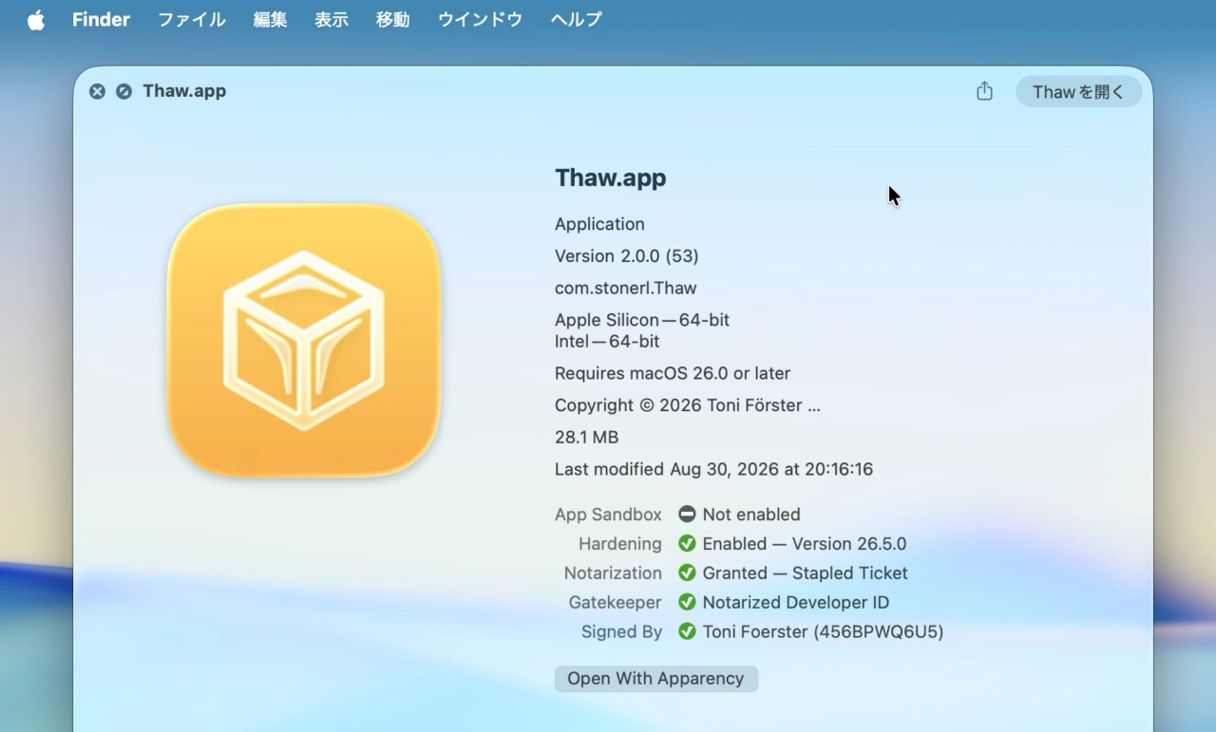Open the 表示 menu

(332, 20)
